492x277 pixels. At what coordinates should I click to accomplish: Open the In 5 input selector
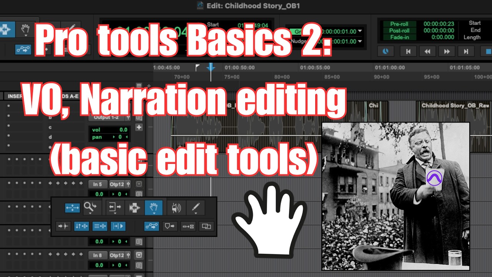(98, 184)
